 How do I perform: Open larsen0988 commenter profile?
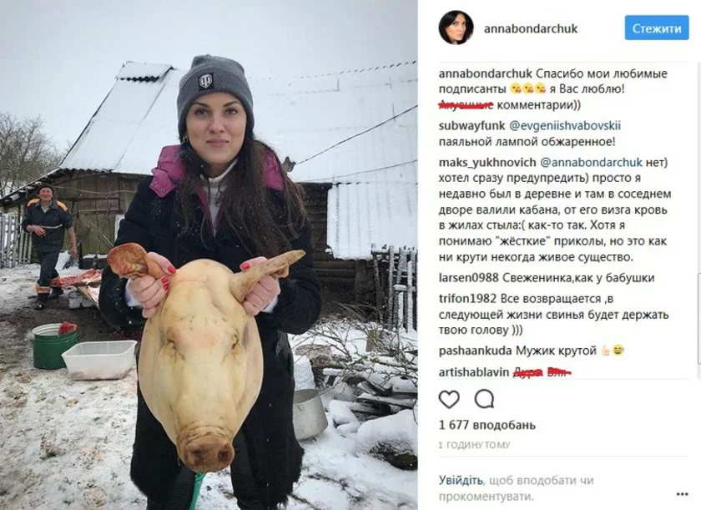[468, 278]
